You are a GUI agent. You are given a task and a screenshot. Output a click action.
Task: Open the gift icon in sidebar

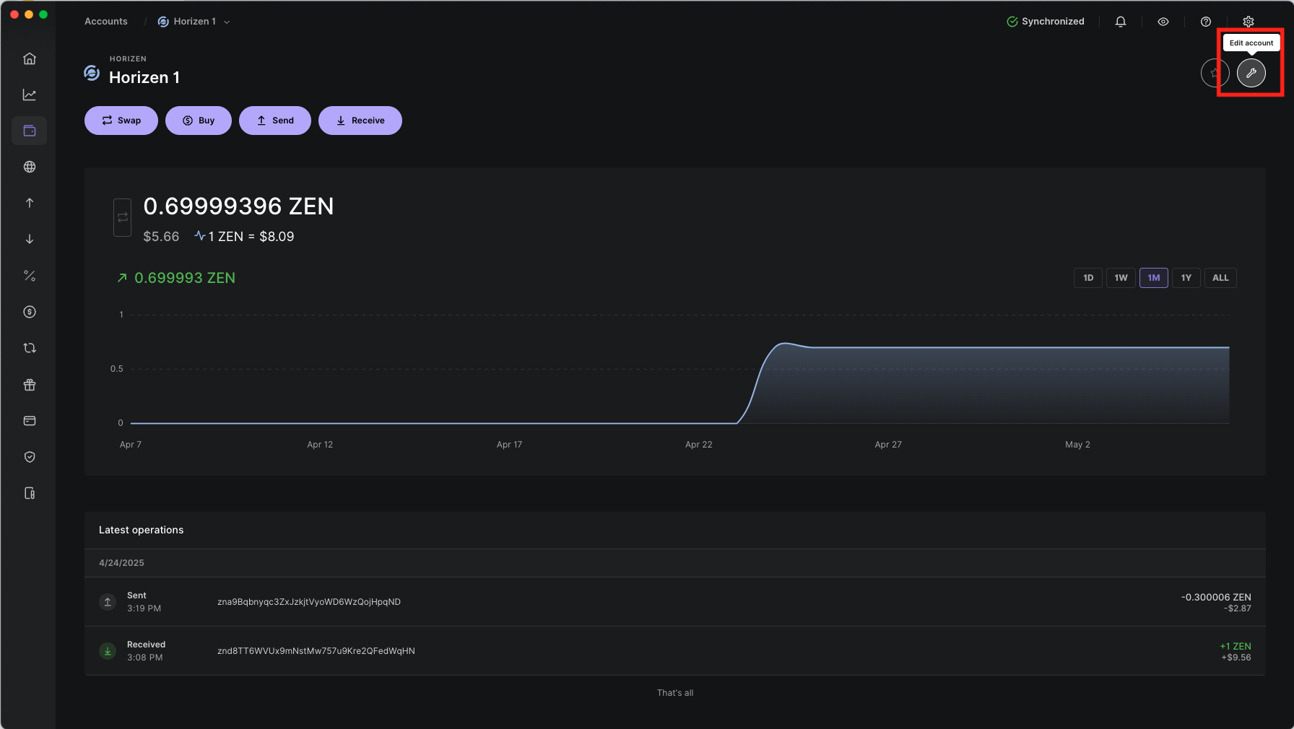pyautogui.click(x=30, y=385)
